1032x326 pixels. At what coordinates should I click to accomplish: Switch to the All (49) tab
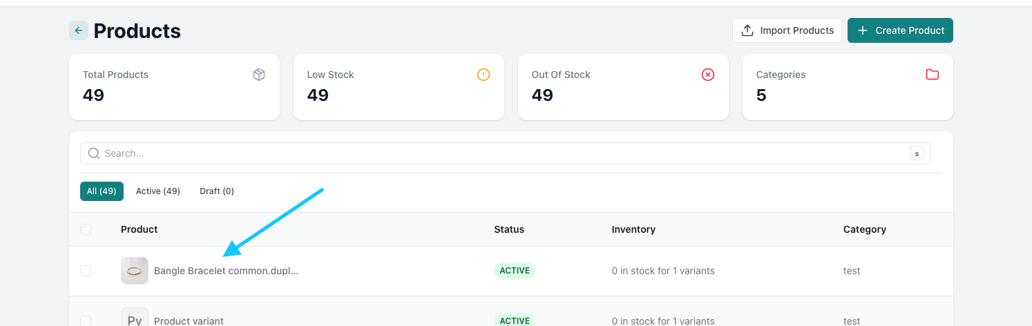[102, 191]
